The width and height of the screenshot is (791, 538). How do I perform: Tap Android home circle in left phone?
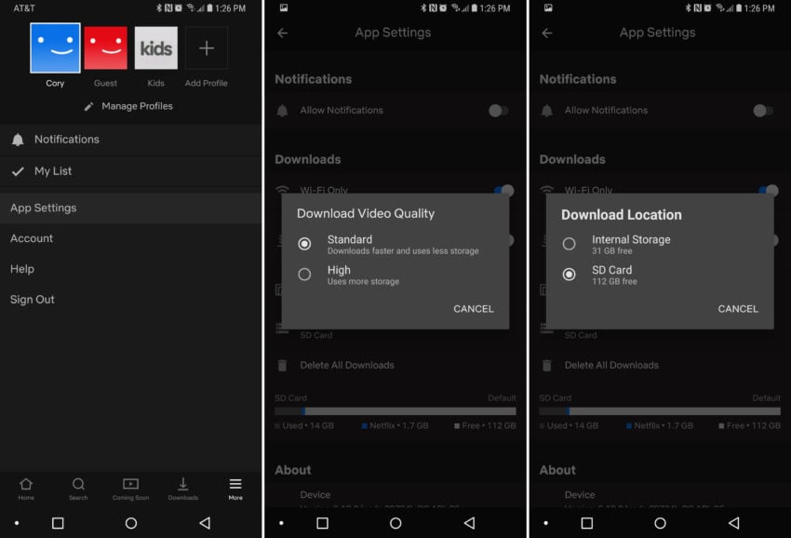[x=131, y=523]
